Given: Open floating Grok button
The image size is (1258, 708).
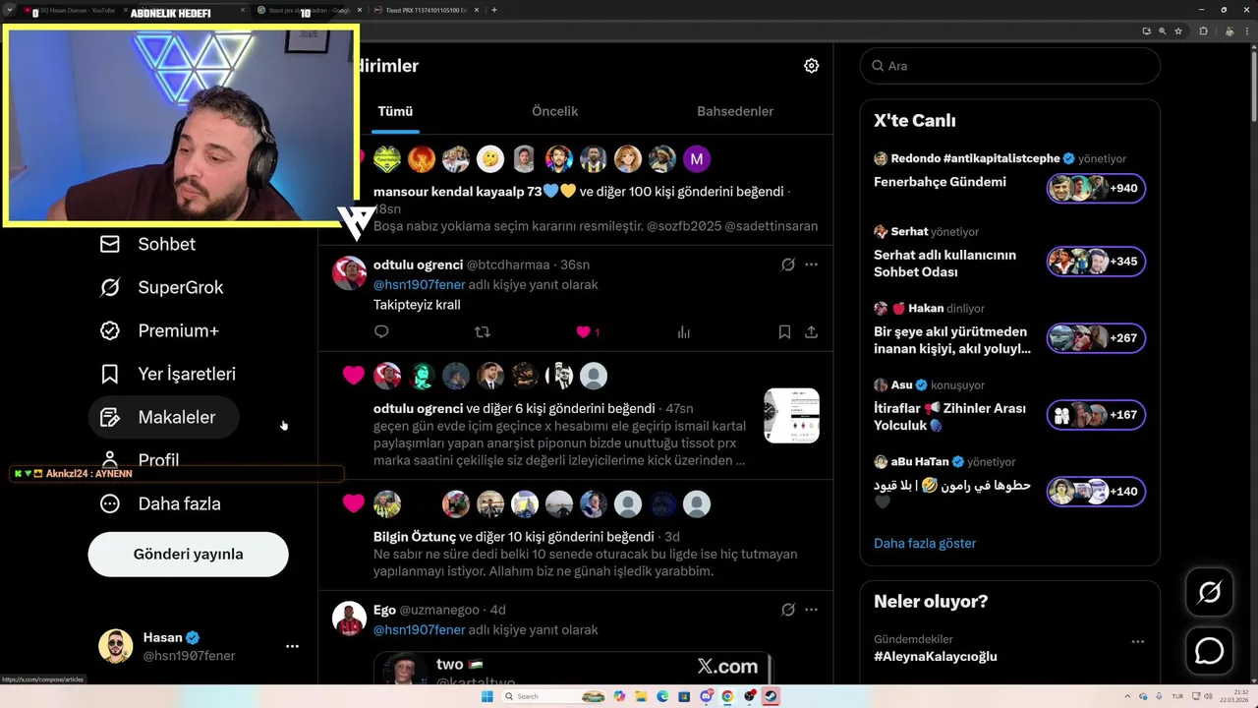Looking at the screenshot, I should pos(1209,593).
